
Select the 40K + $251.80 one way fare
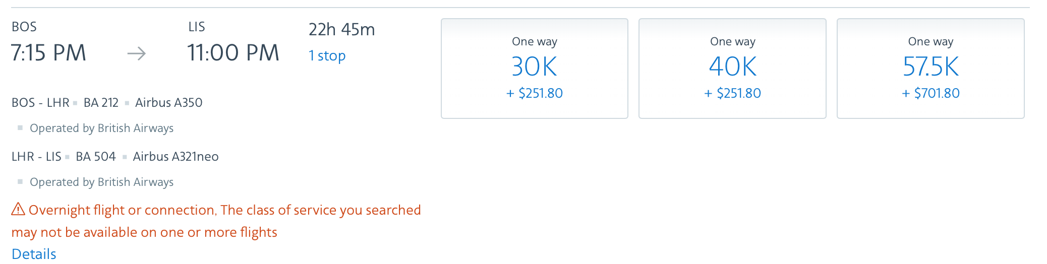732,69
